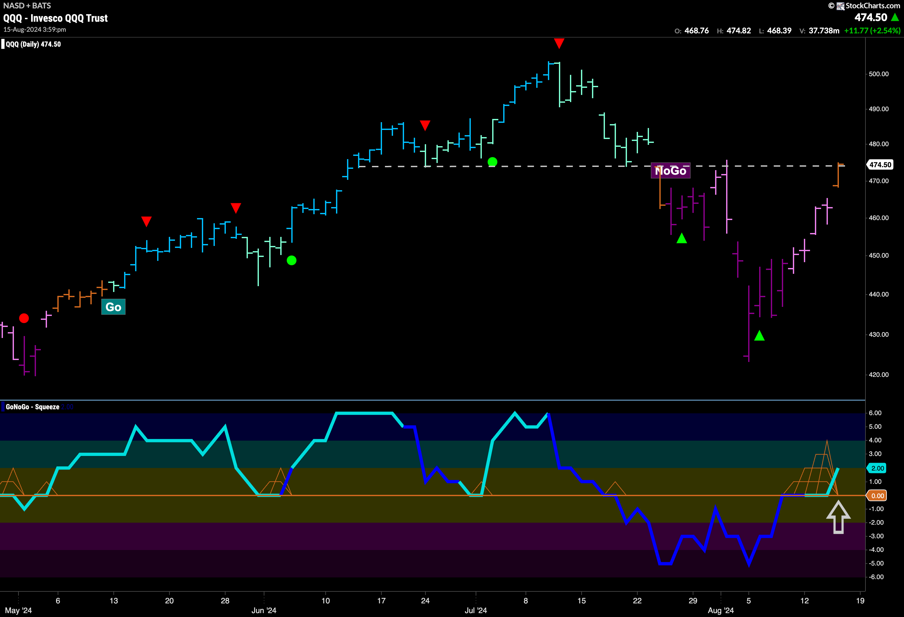Click the 2.00 oscillator value tag

[877, 468]
